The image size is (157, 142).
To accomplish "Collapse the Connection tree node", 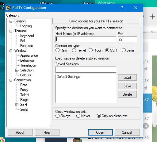I will [x=11, y=80].
